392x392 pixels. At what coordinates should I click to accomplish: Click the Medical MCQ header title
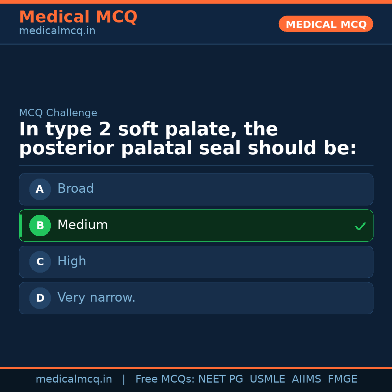coord(78,17)
